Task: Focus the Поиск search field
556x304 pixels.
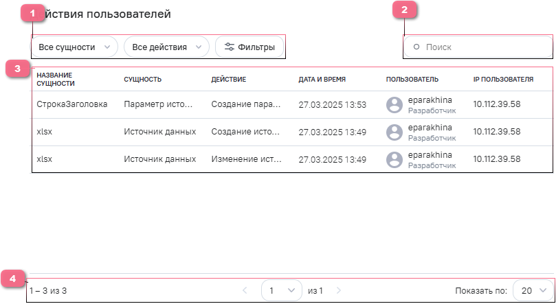Action: pyautogui.click(x=481, y=47)
